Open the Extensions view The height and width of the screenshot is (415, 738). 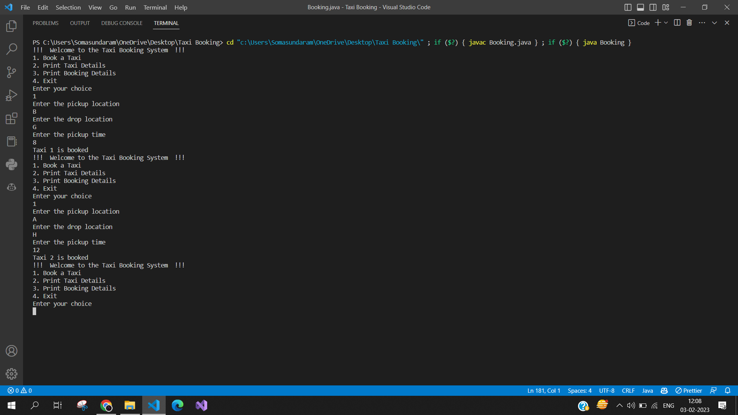pos(12,118)
